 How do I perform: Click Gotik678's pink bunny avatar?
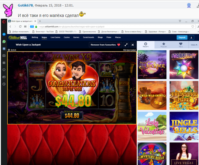[8, 10]
